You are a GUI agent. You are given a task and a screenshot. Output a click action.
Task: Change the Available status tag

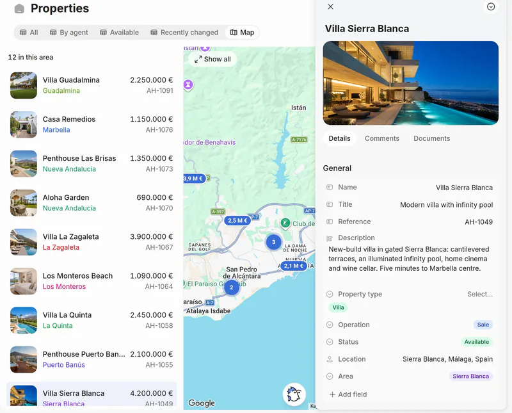coord(476,342)
